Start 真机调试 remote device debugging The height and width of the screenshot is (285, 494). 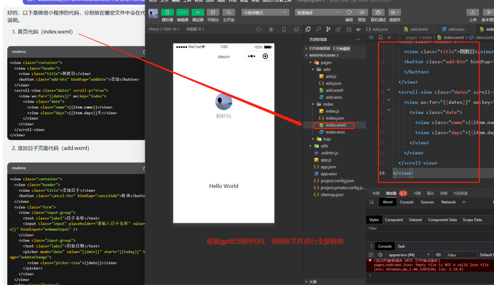click(x=378, y=12)
